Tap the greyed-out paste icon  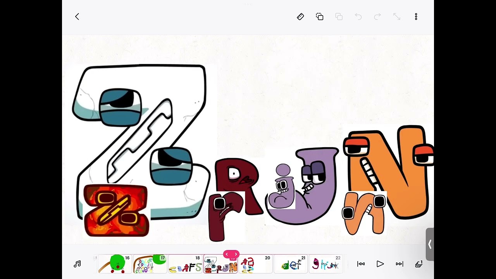tap(339, 17)
